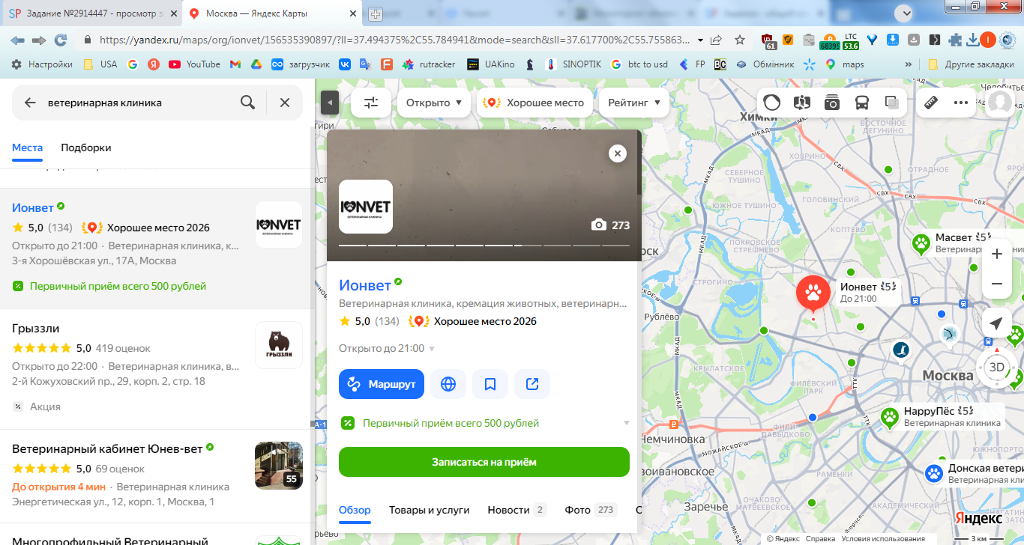1024x545 pixels.
Task: Click the ветеринарная клиника search field
Action: point(139,103)
